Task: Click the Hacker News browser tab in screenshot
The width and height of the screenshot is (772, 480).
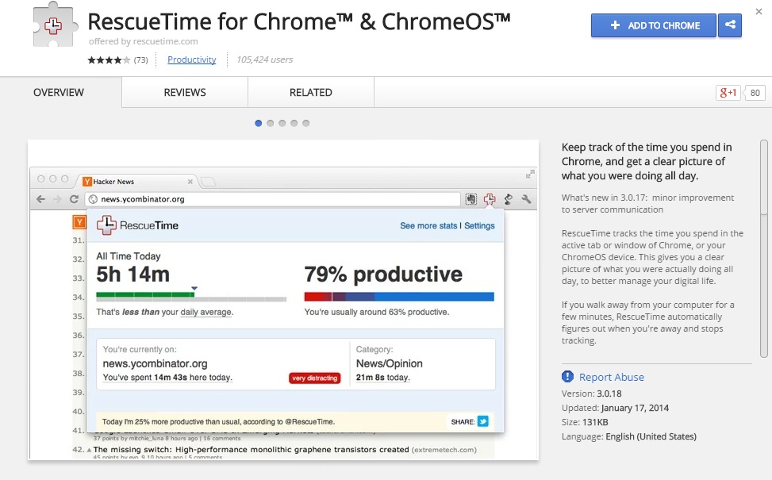Action: click(138, 182)
